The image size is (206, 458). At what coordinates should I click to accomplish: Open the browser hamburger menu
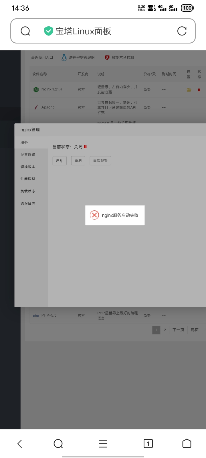(x=103, y=444)
